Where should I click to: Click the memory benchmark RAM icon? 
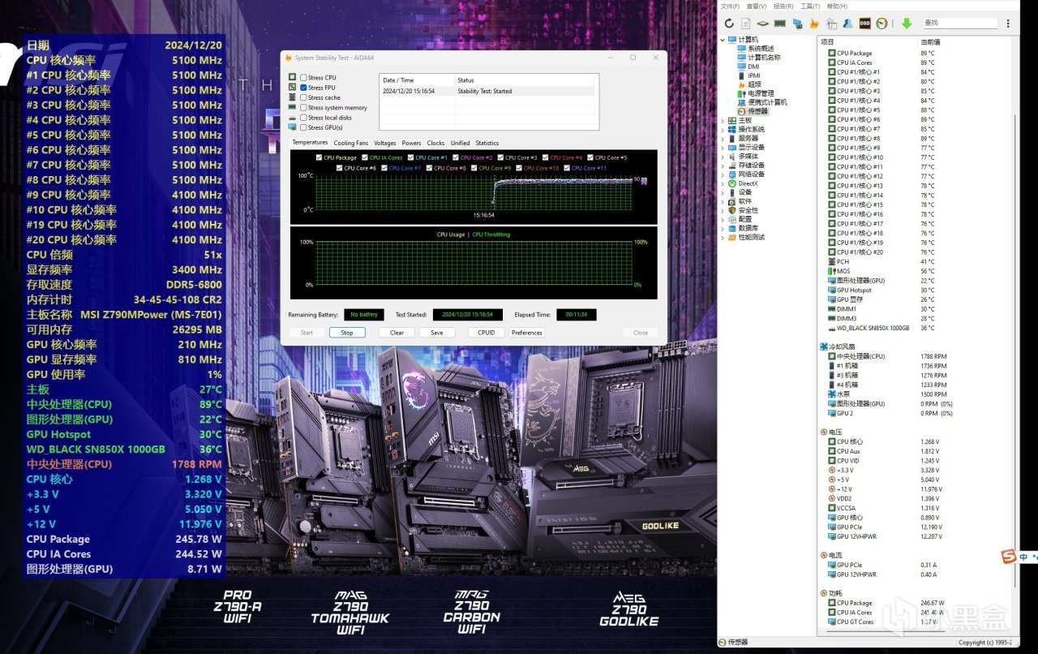780,24
